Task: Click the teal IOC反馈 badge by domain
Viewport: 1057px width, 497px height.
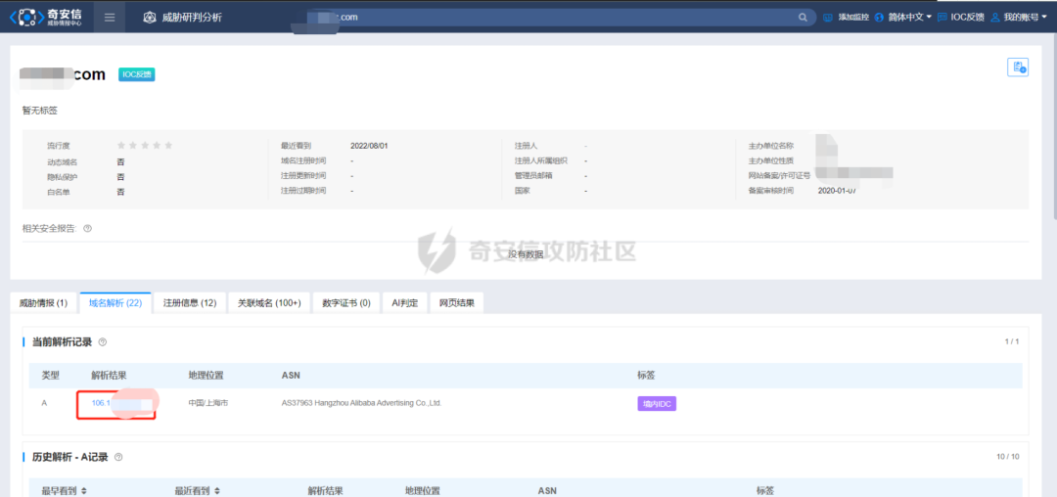Action: [137, 74]
